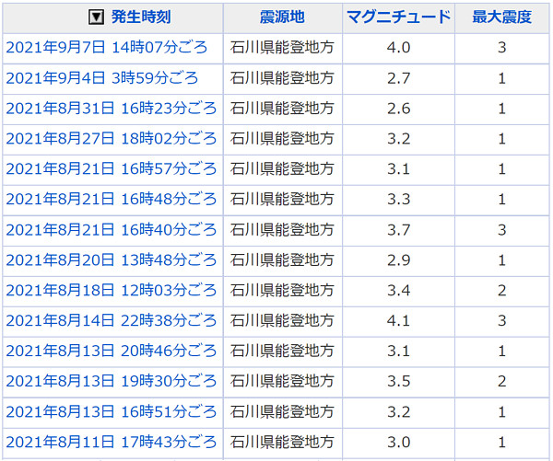
Task: Select 最大震度 3 cell for 9月7日 row
Action: (502, 48)
